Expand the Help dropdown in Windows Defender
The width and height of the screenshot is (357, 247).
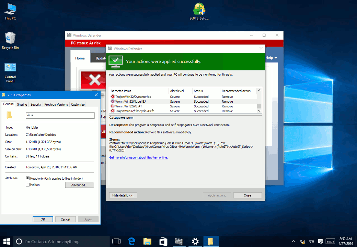pos(271,58)
